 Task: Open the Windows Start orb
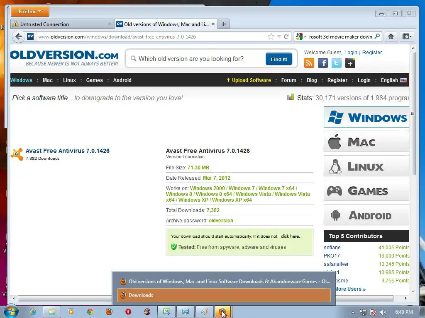[10, 312]
